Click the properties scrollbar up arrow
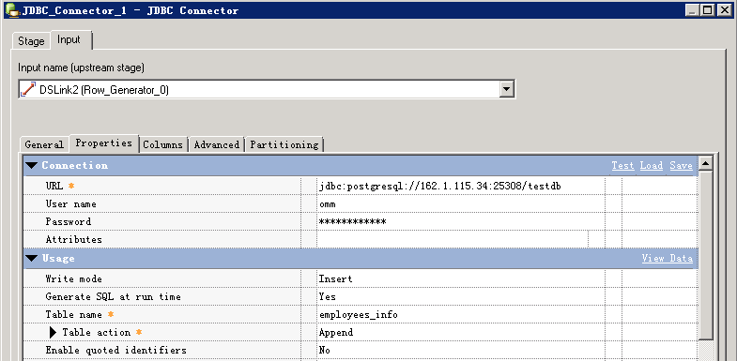The width and height of the screenshot is (737, 361). [x=706, y=163]
